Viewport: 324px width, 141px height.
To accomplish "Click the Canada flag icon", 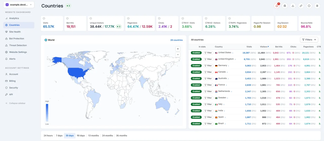I will tap(216, 72).
